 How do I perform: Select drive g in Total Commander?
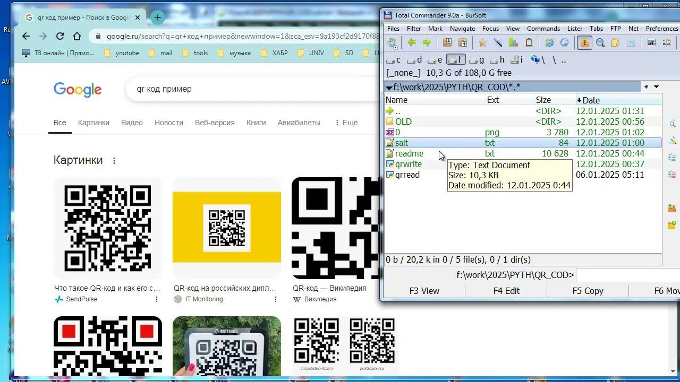point(477,60)
